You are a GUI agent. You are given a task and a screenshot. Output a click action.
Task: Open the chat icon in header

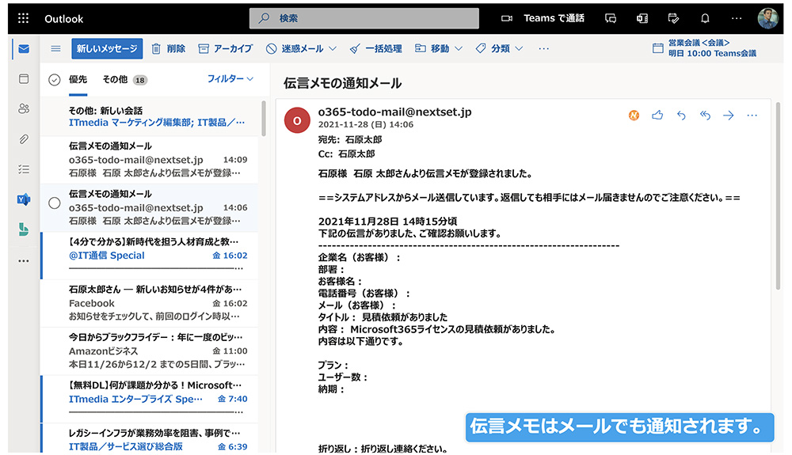[611, 19]
